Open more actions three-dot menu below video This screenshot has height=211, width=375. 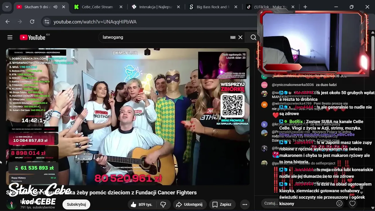coord(245,204)
